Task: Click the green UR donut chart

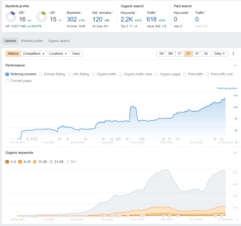Action: [x=41, y=17]
